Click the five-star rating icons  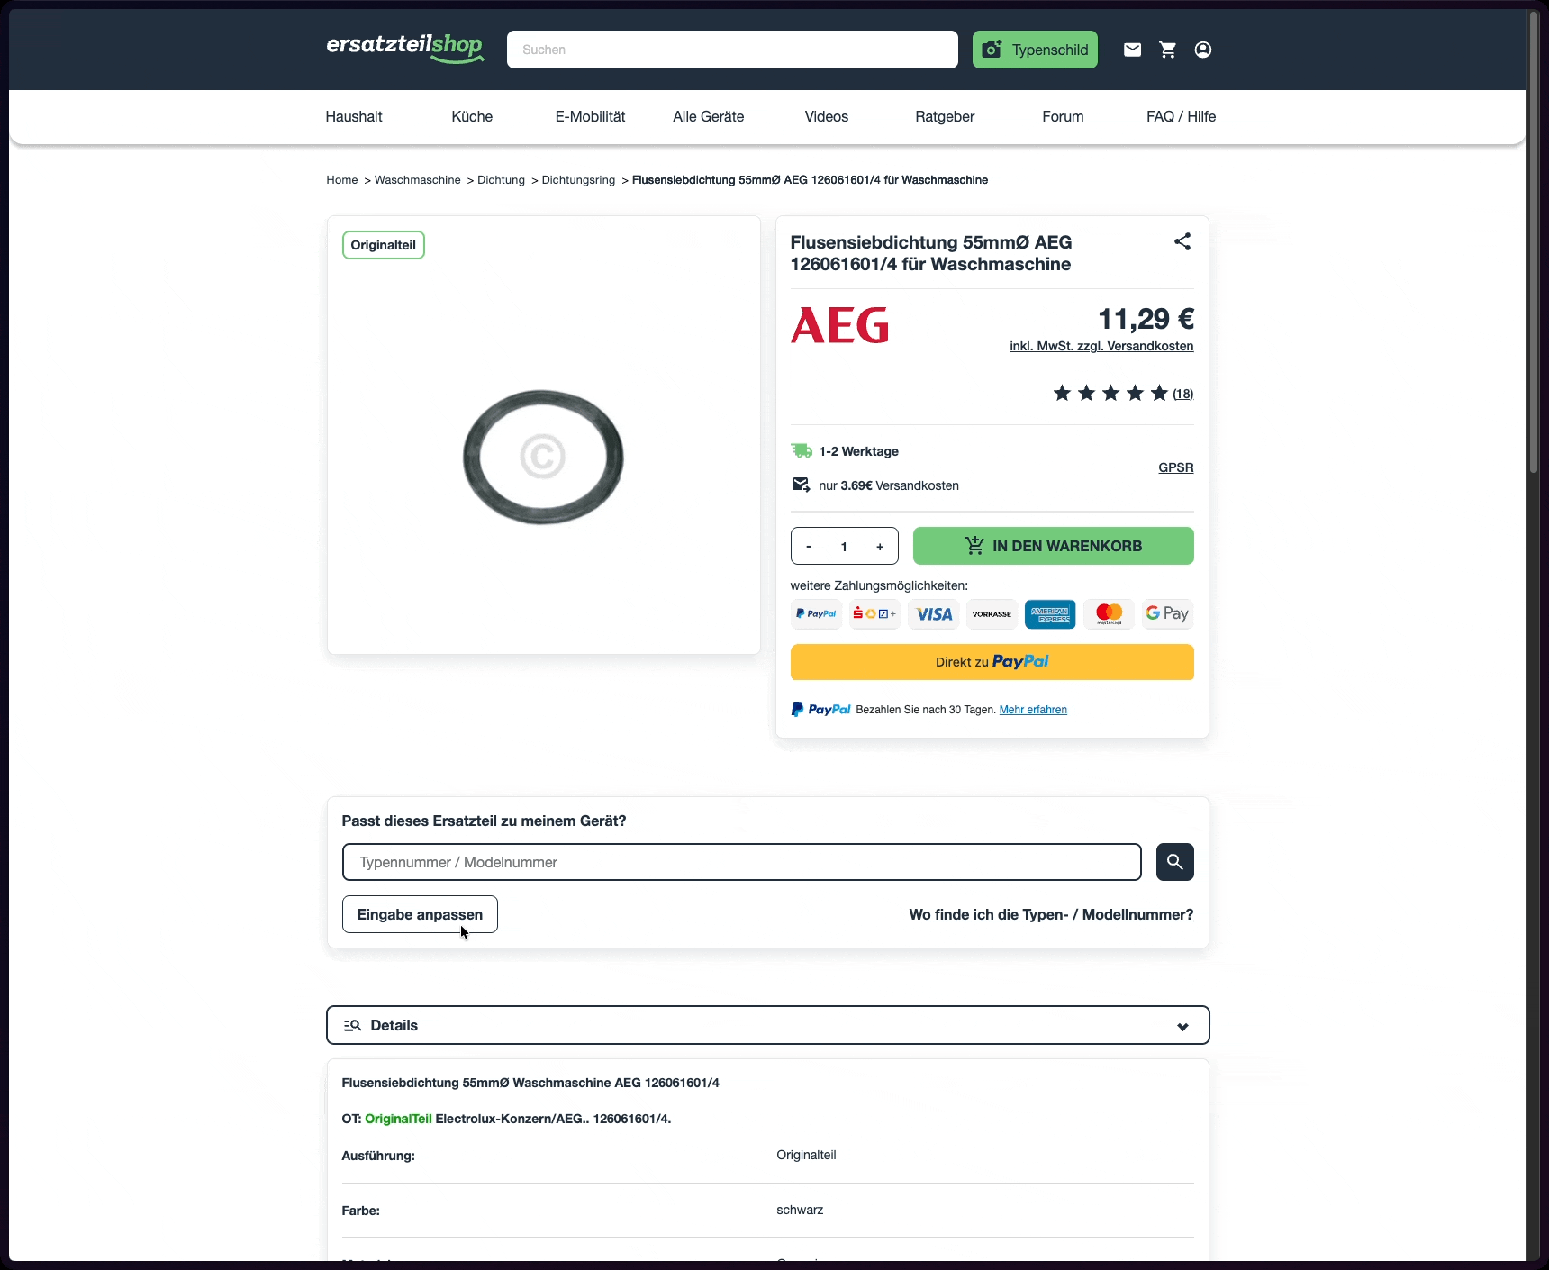click(1110, 393)
